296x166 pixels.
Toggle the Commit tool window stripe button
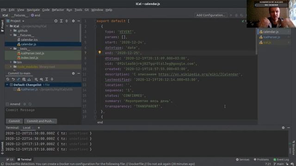click(x=2, y=148)
